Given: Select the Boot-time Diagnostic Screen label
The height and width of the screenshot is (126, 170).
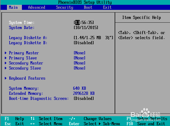Looking at the screenshot, I should point(39,99).
